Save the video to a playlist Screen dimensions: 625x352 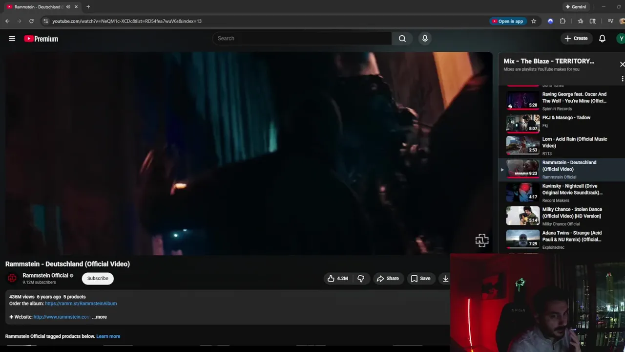(420, 278)
